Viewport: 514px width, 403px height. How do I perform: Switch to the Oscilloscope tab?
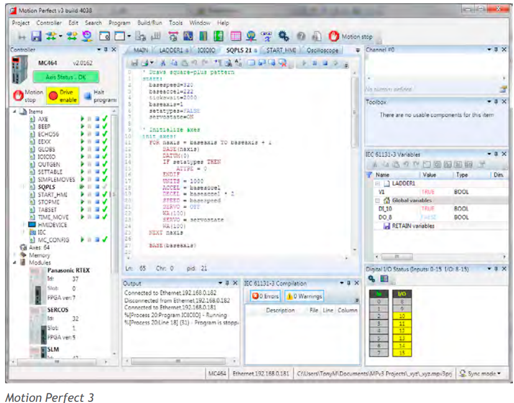(x=322, y=50)
